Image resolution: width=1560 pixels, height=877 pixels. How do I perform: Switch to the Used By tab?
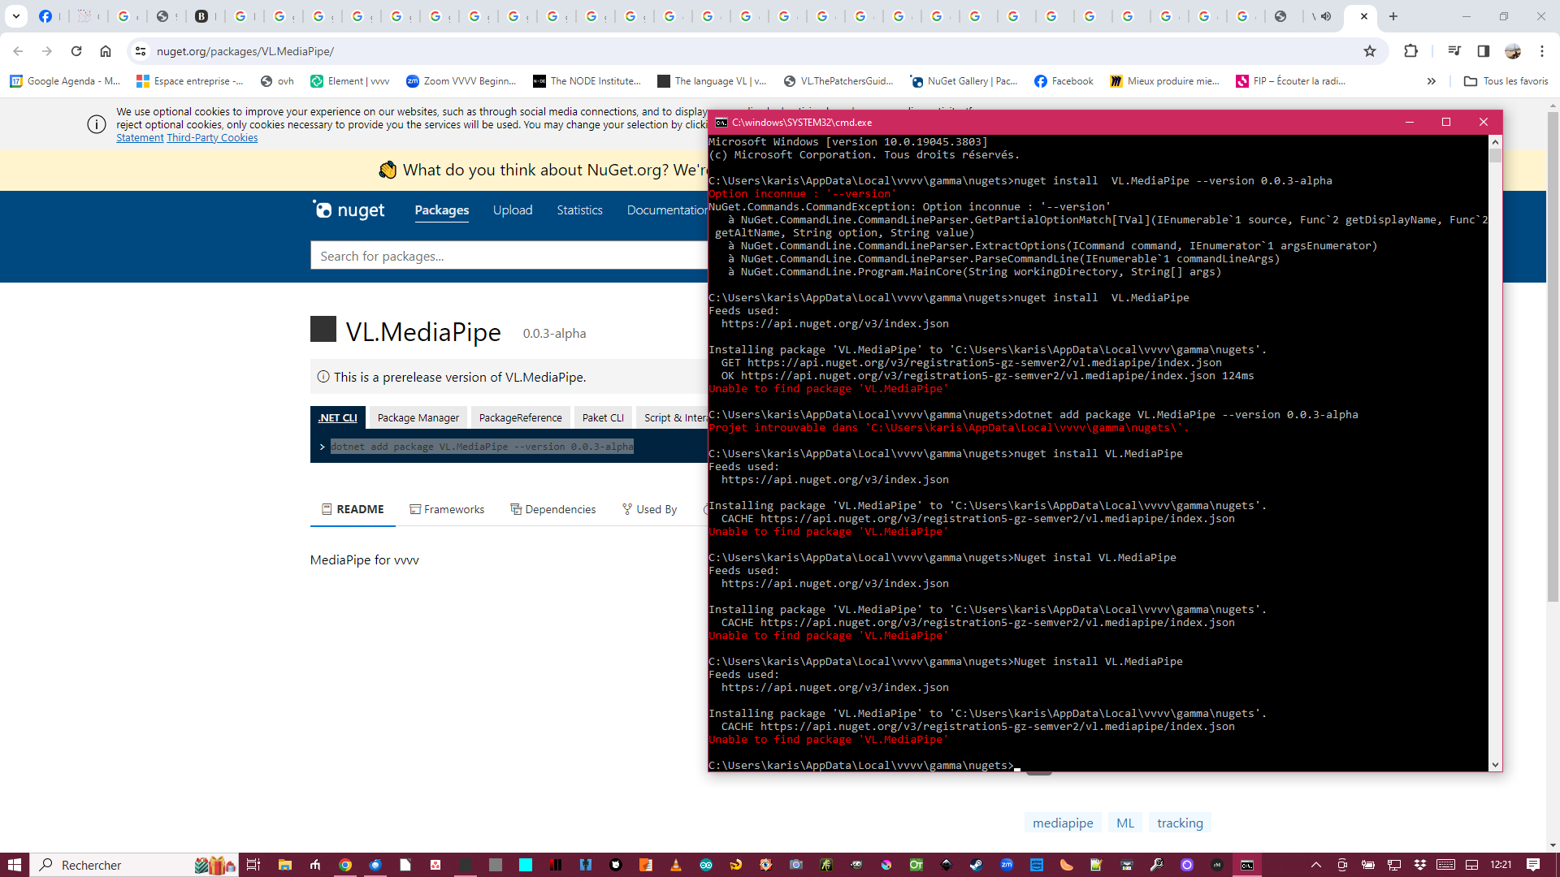pyautogui.click(x=649, y=509)
